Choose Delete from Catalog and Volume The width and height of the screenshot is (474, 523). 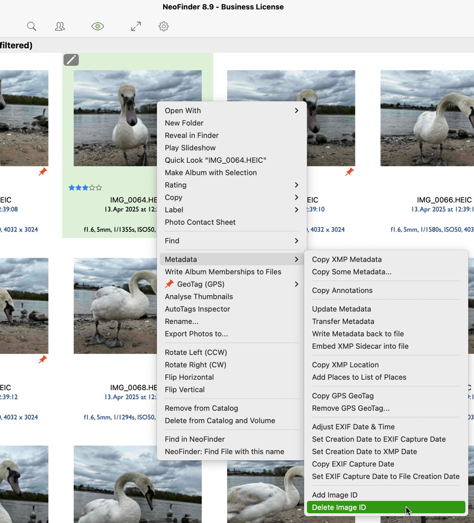point(220,420)
